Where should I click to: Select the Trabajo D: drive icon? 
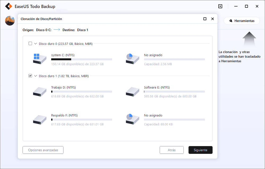39,91
